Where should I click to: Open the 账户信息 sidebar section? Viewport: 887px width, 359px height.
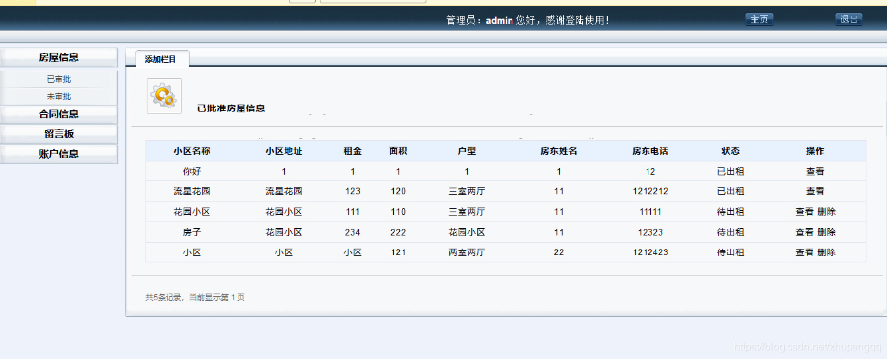tap(59, 154)
